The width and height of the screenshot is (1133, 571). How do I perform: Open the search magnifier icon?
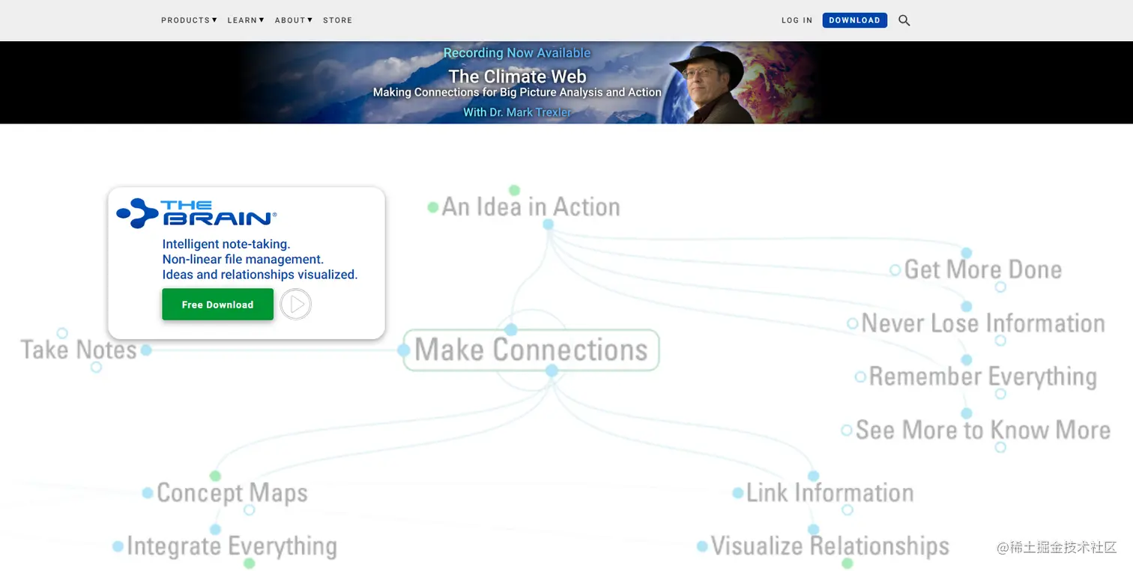tap(904, 20)
